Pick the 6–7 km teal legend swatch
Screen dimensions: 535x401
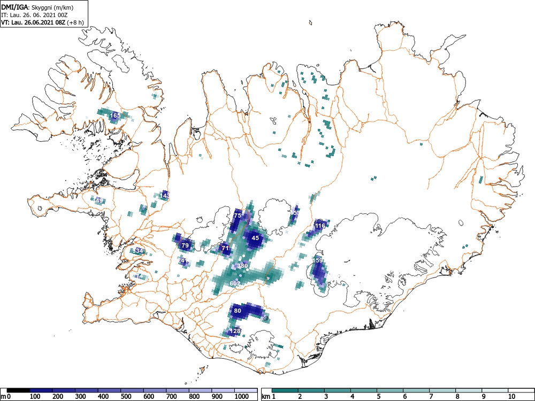(x=416, y=390)
